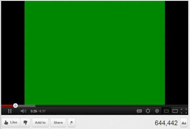190x129 pixels.
Task: Open the settings gear menu
Action: pyautogui.click(x=148, y=111)
